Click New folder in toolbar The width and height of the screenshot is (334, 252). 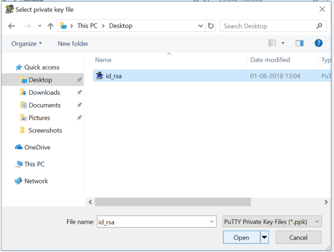tap(73, 44)
